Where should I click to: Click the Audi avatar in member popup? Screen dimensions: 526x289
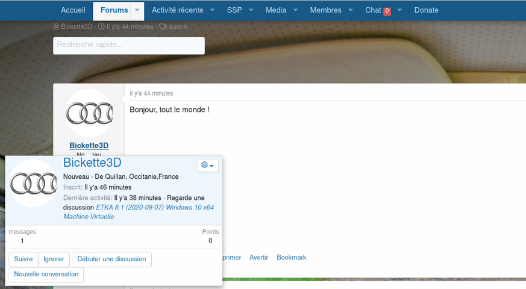click(33, 184)
